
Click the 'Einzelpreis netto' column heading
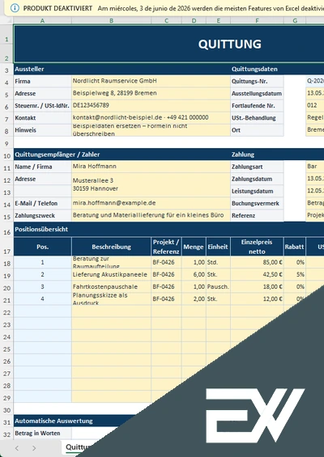257,247
